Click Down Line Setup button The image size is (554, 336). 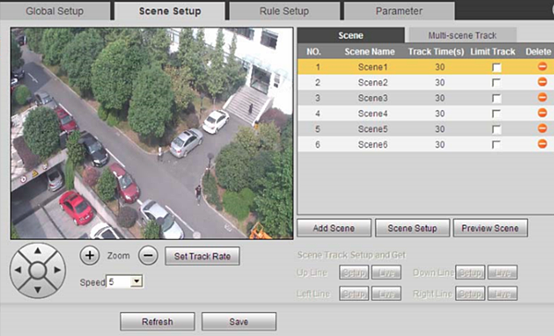(x=470, y=272)
